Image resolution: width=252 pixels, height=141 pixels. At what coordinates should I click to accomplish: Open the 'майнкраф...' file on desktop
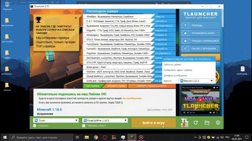(243, 70)
